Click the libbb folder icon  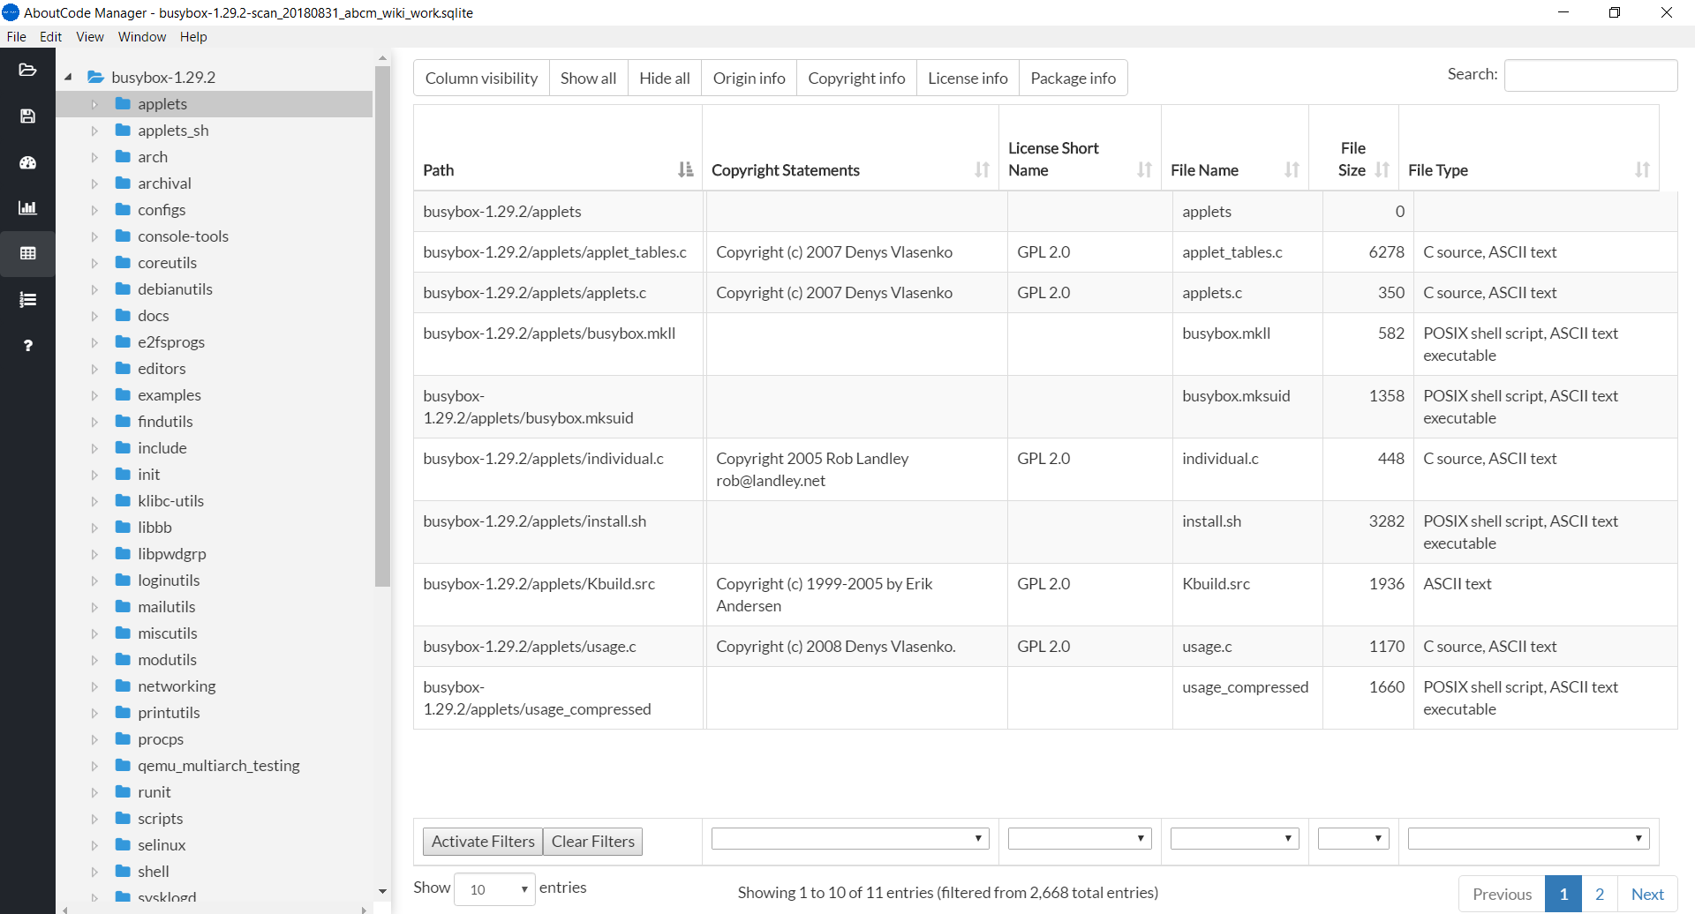click(x=123, y=528)
